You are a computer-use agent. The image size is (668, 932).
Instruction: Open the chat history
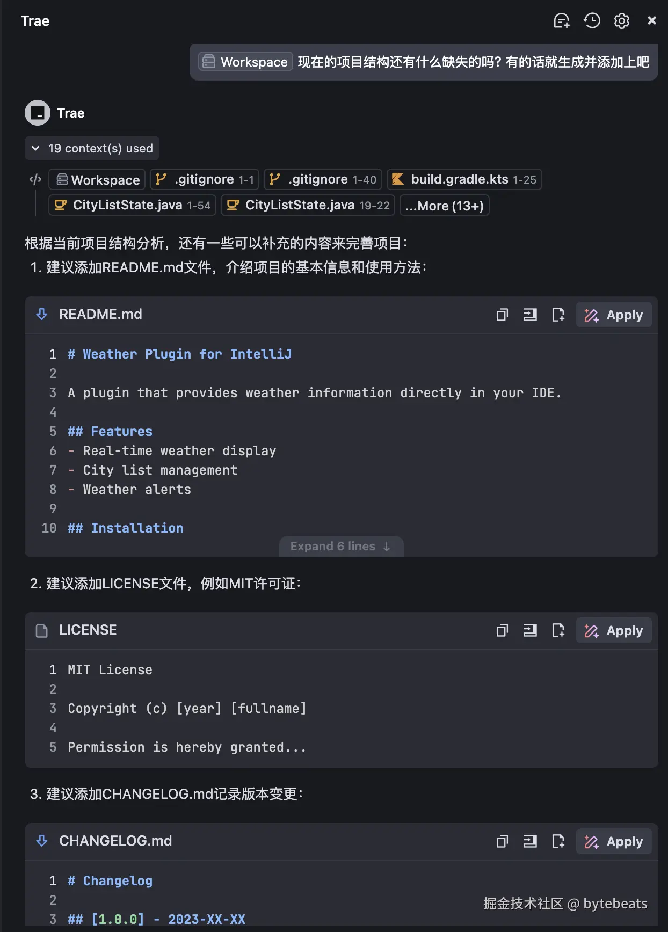pyautogui.click(x=591, y=20)
